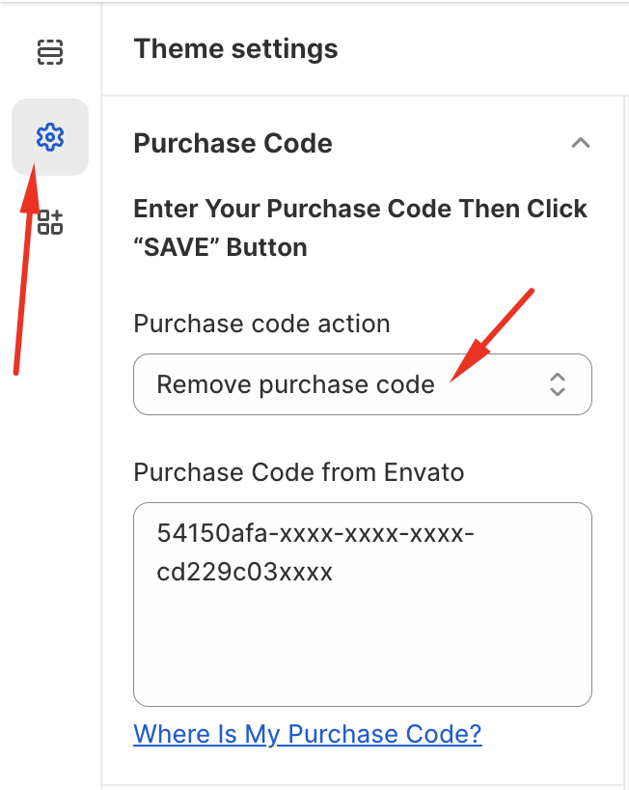This screenshot has height=790, width=629.
Task: Collapse the Purchase Code section chevron
Action: click(x=580, y=143)
